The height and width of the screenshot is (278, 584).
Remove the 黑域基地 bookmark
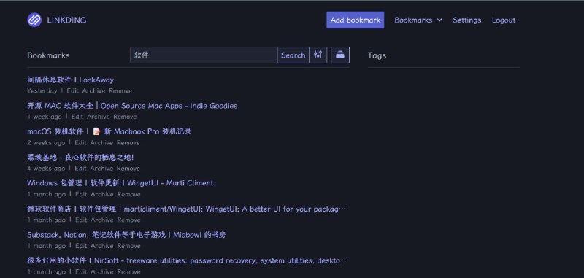(128, 169)
